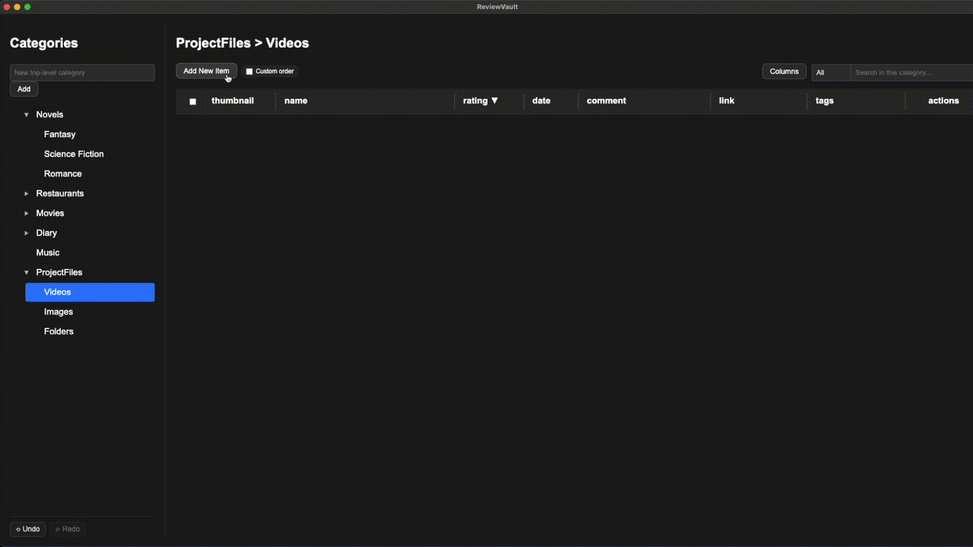Select the Music category
The image size is (973, 547).
coord(48,252)
